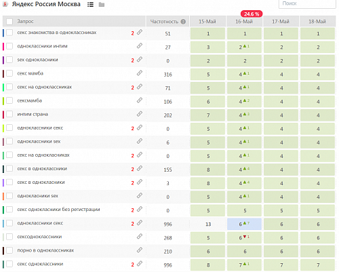
Task: Click the red 2 badge for sex однокласники
Action: click(132, 60)
